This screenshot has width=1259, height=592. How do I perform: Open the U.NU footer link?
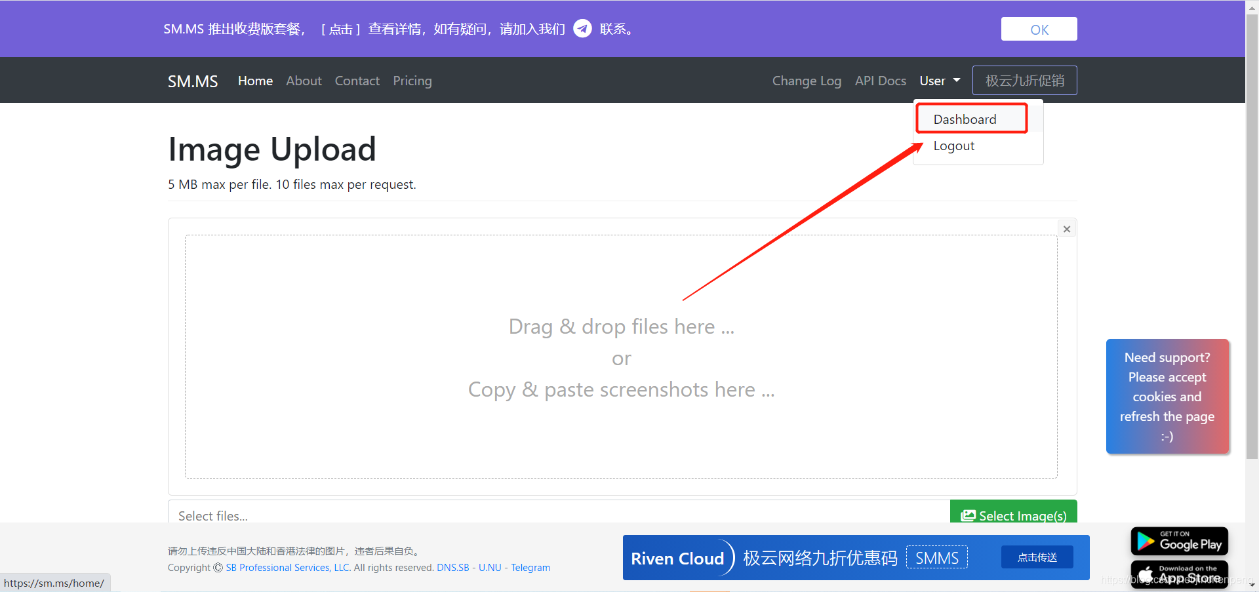490,568
